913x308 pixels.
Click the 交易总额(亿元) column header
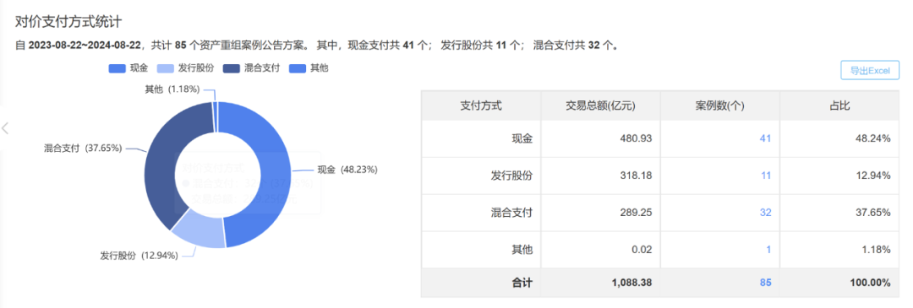tap(600, 105)
